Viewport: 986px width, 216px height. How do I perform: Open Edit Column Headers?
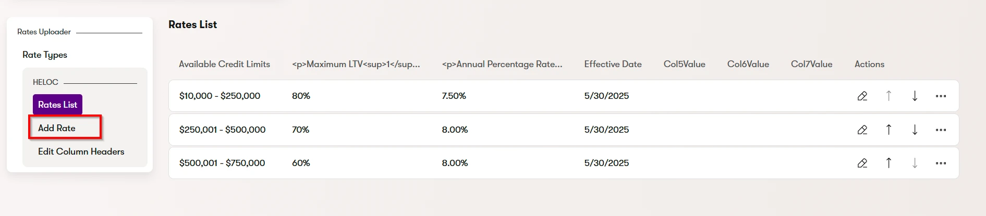click(81, 151)
